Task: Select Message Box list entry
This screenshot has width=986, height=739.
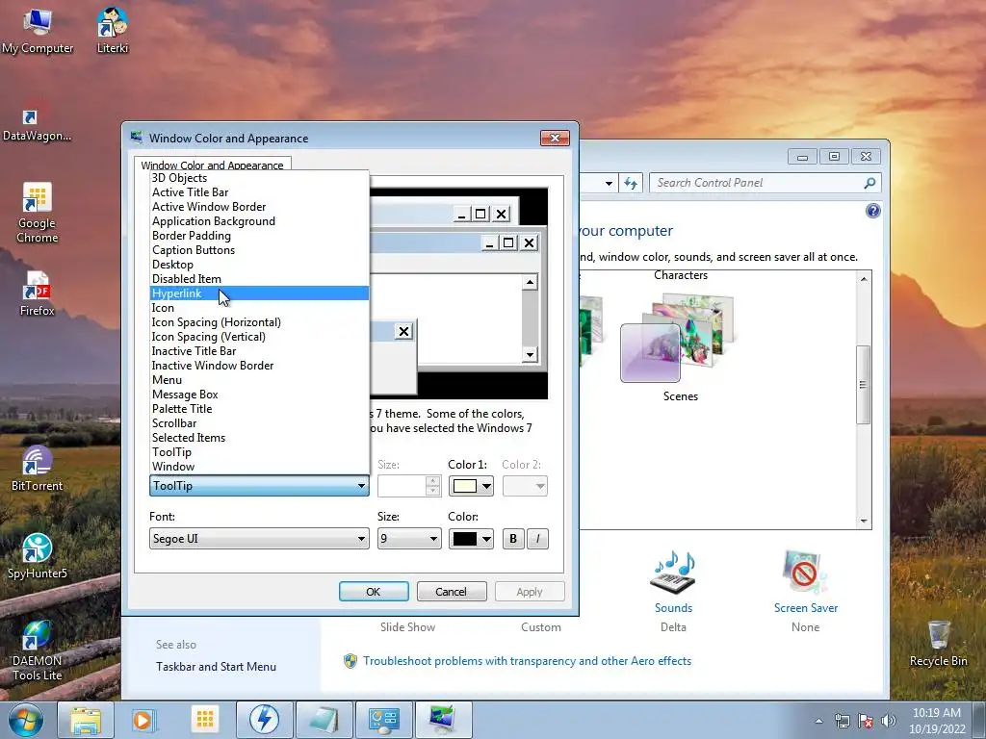Action: 259,395
